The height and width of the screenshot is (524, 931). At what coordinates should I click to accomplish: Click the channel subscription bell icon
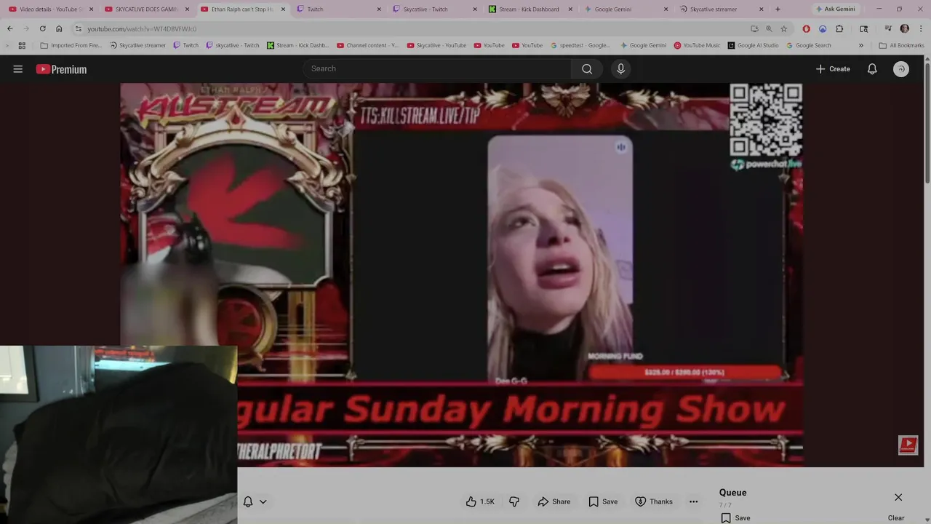(248, 501)
